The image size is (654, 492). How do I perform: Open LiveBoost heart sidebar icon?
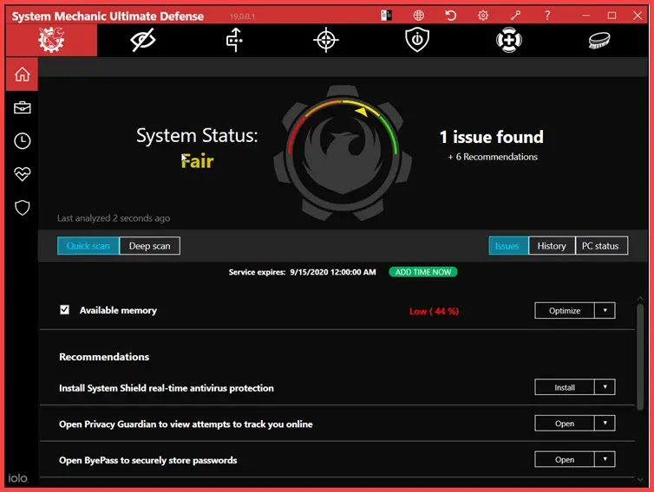coord(22,174)
